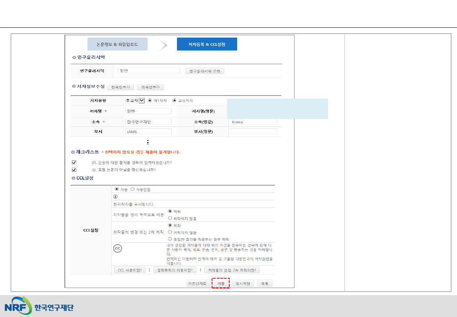Open the CCL 사용이란? help button

tap(130, 270)
